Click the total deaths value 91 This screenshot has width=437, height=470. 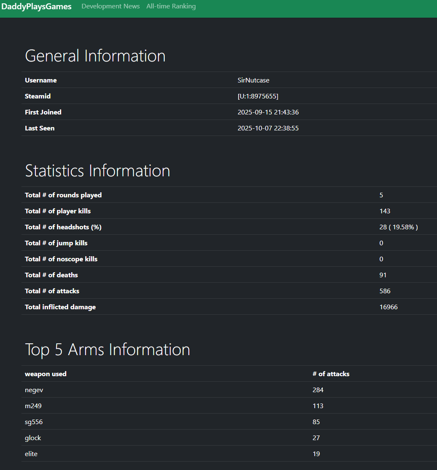click(383, 275)
